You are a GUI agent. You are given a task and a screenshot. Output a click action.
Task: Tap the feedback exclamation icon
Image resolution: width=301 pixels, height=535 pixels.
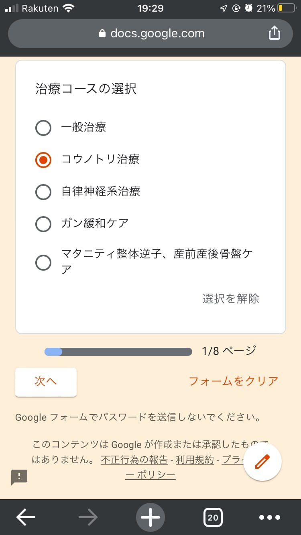pos(19,477)
